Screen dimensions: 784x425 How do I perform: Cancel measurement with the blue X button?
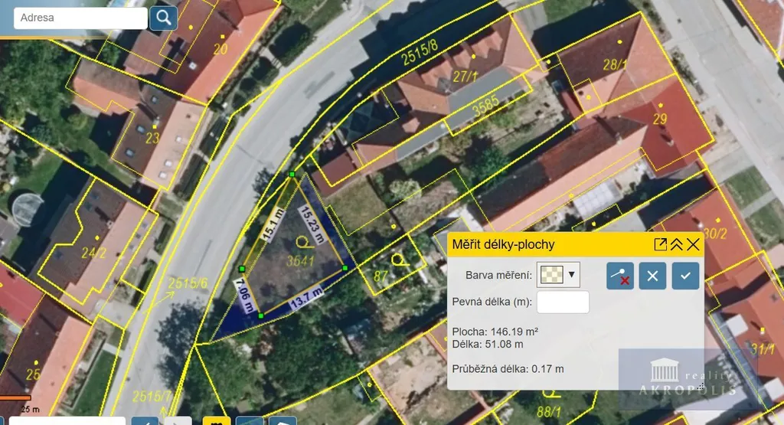652,276
